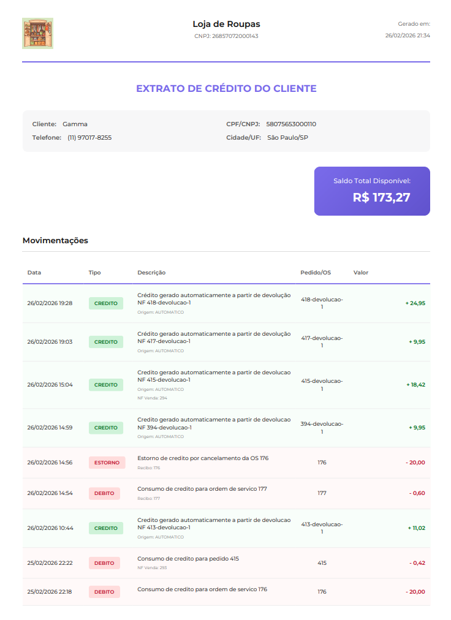Click the Tipo column header
Image resolution: width=451 pixels, height=620 pixels.
(94, 273)
